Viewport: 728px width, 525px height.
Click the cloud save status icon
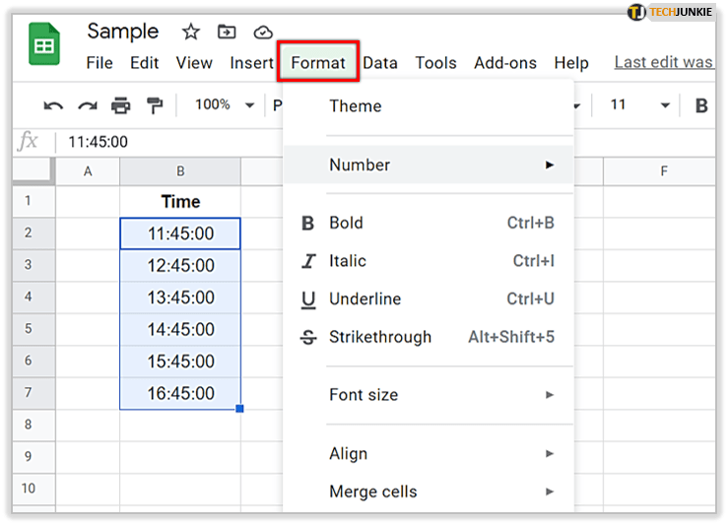pos(263,32)
